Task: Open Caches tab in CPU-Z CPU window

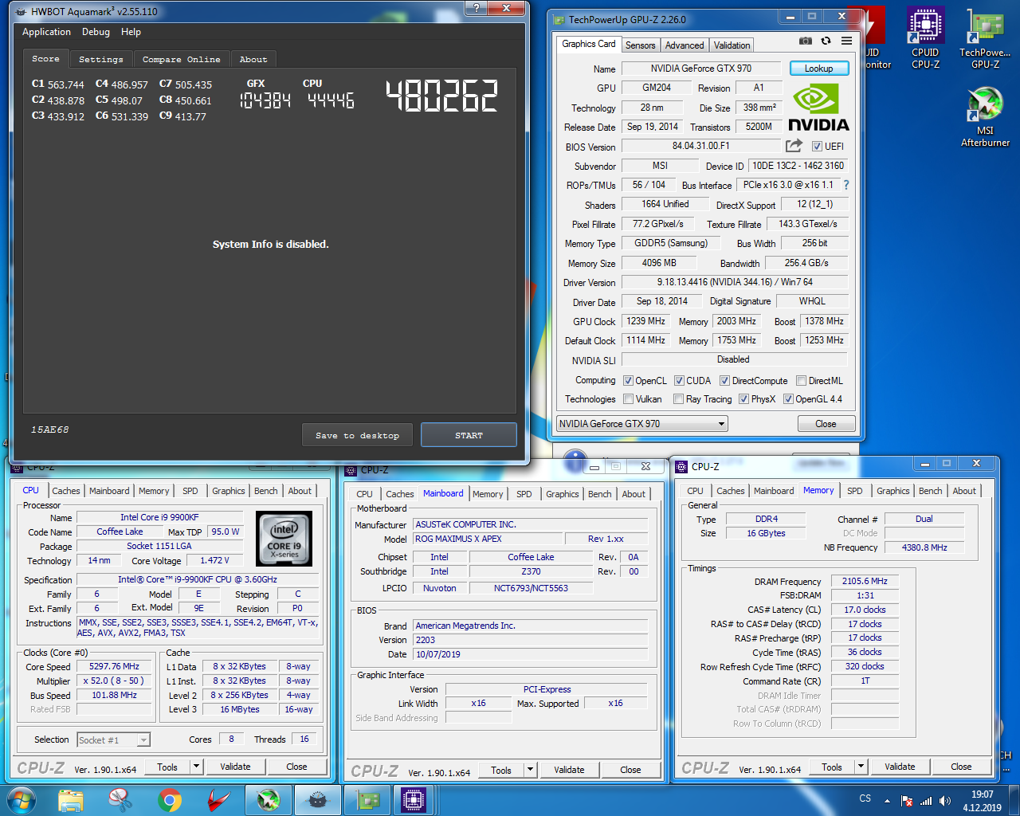Action: [x=66, y=491]
